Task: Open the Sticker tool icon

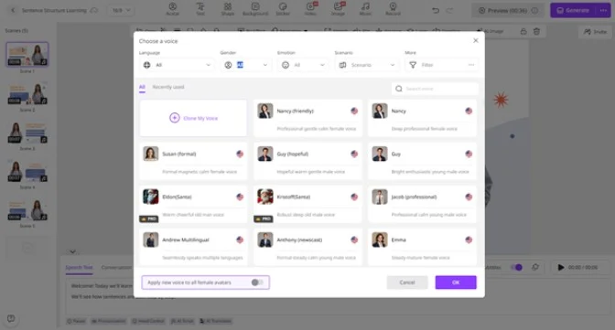Action: 283,8
